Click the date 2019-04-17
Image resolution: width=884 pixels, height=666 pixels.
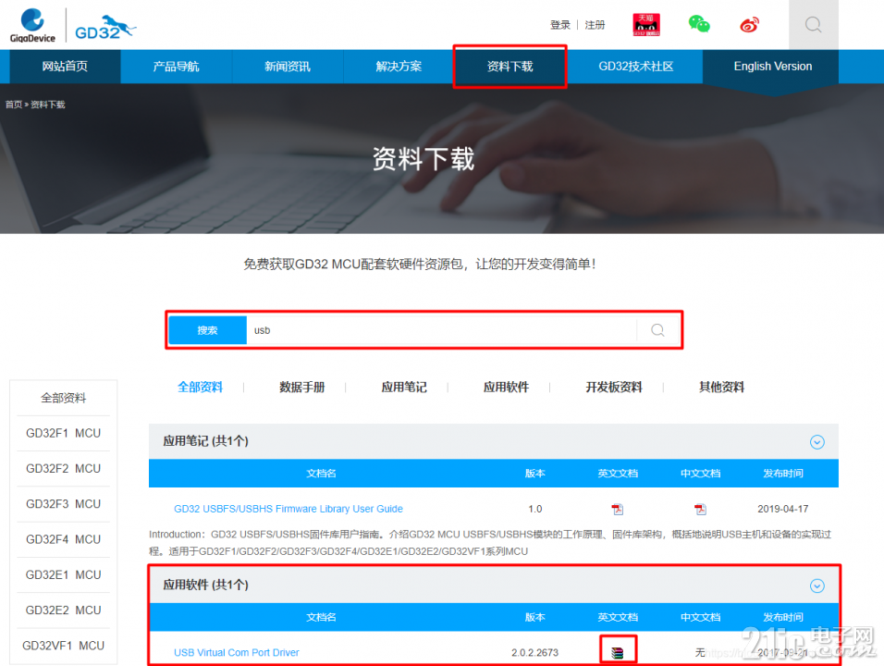pyautogui.click(x=783, y=509)
